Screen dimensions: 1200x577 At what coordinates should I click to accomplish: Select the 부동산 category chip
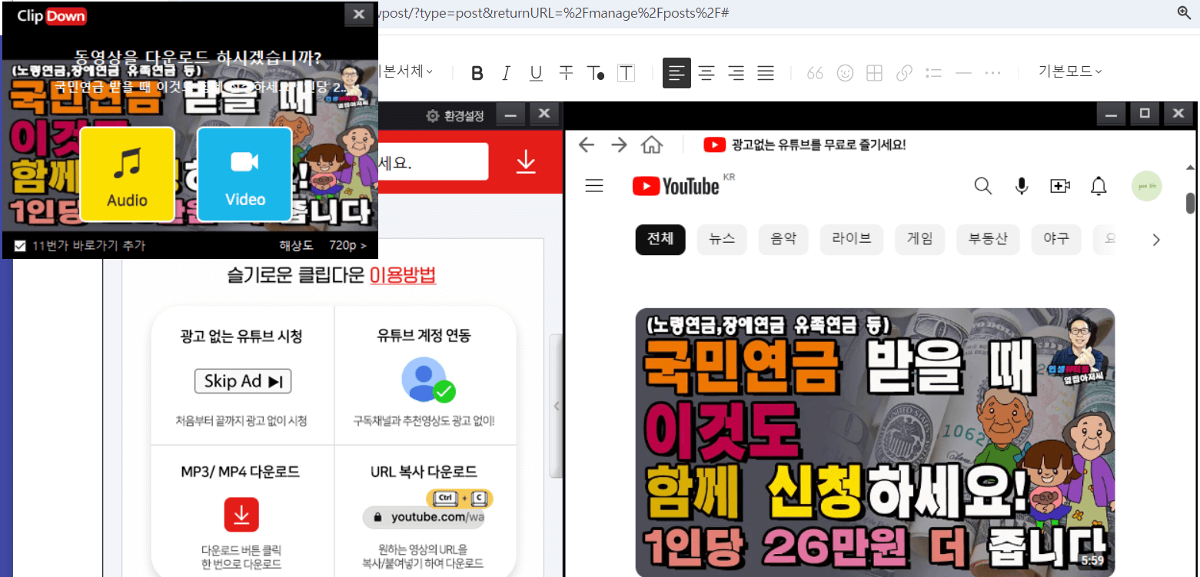tap(988, 239)
